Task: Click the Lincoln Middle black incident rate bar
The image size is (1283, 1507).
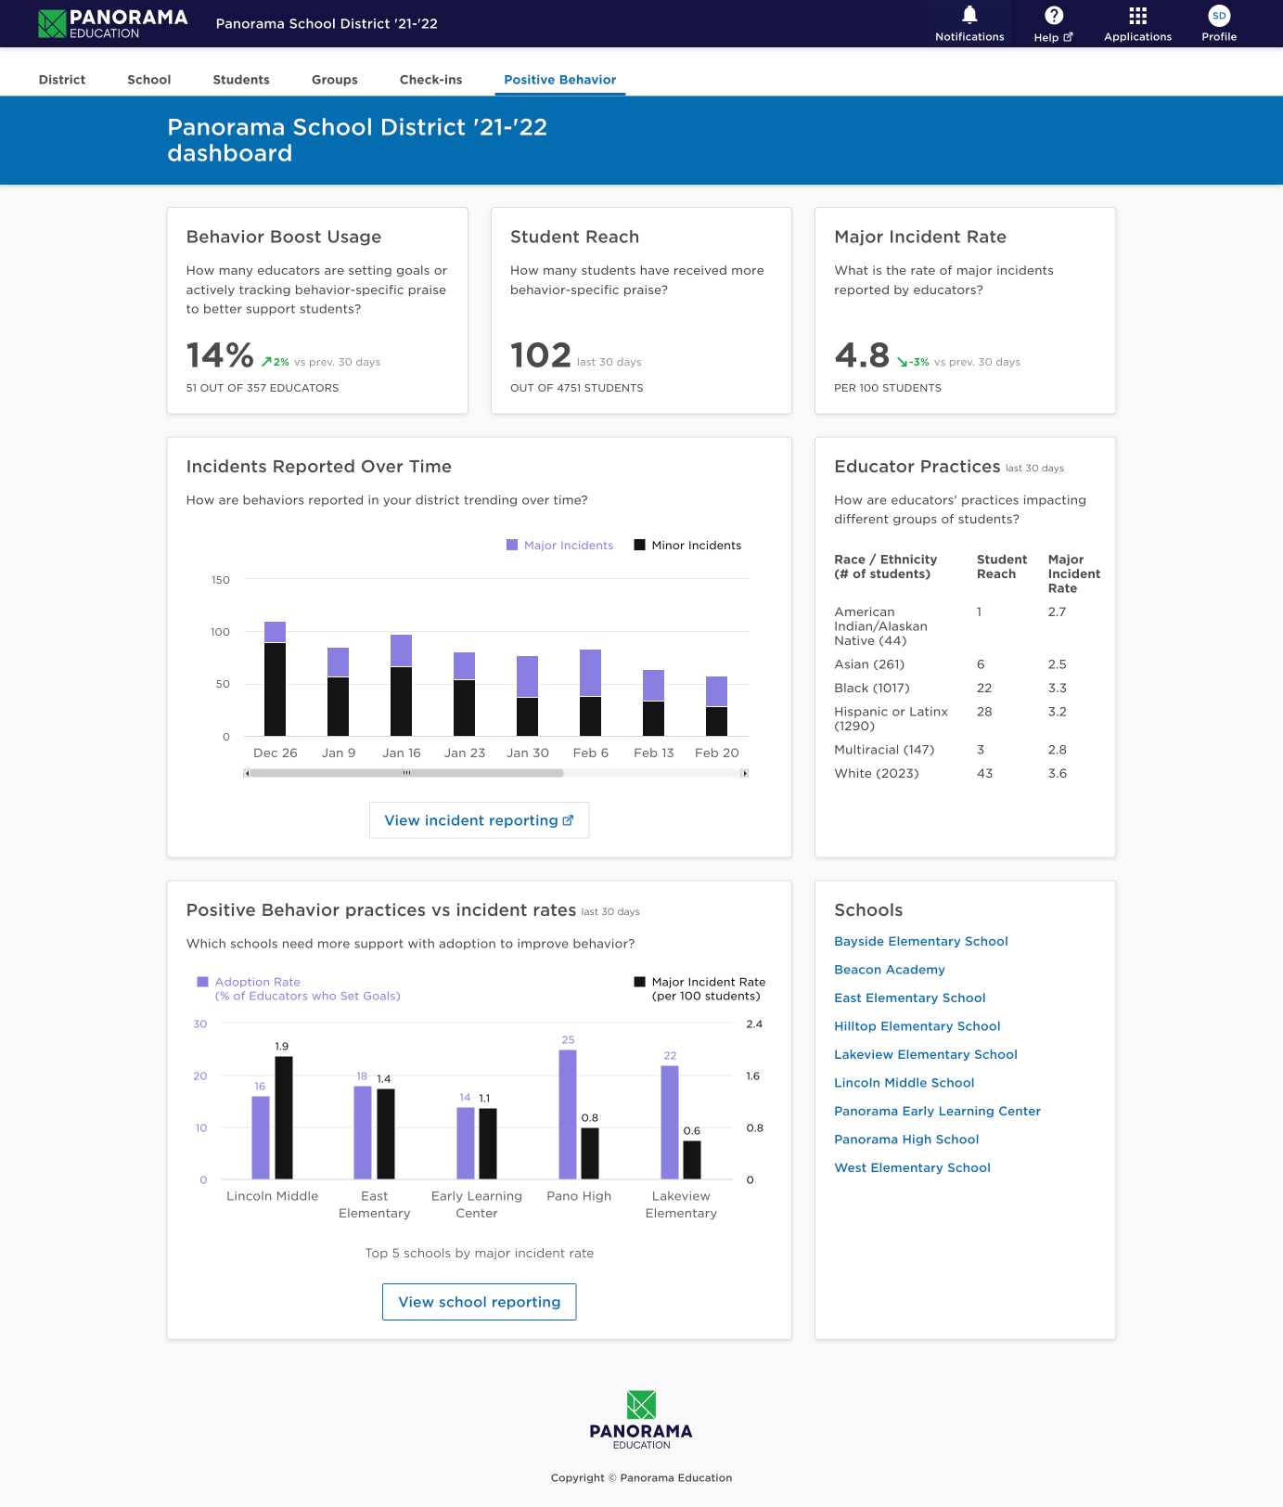Action: pyautogui.click(x=284, y=1118)
